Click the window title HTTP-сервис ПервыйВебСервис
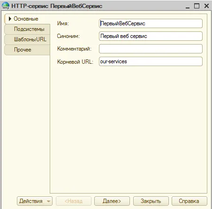Image resolution: width=212 pixels, height=209 pixels. coord(57,6)
